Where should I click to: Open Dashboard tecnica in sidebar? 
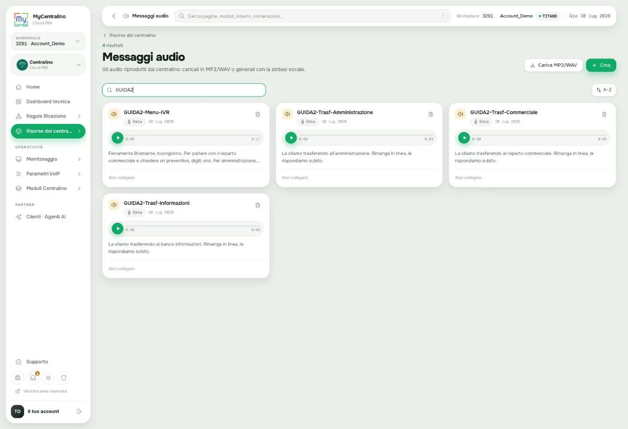[48, 102]
